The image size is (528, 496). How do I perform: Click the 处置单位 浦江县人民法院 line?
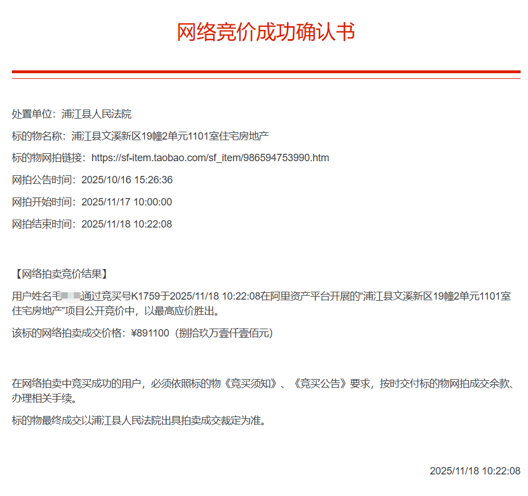pyautogui.click(x=72, y=114)
